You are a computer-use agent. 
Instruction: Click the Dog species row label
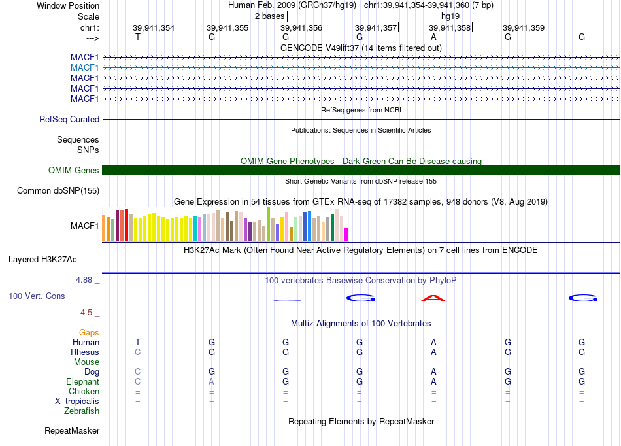92,372
